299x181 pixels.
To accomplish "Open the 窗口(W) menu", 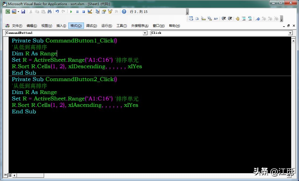I will 159,26.
